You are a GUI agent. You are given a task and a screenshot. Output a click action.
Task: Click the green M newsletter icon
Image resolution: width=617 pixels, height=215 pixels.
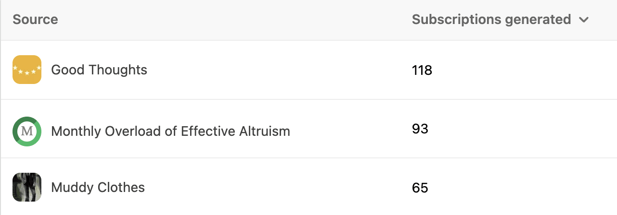pos(27,131)
